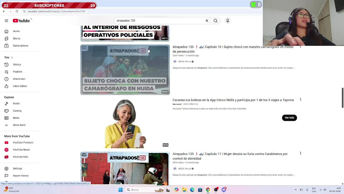Screen dimensions: 344x194
Task: Reload the page with the refresh icon
Action: 17,11
